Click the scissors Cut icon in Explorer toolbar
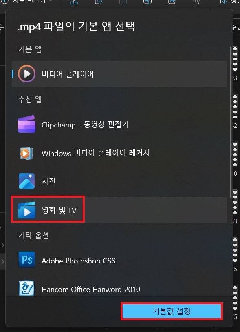 point(74,2)
